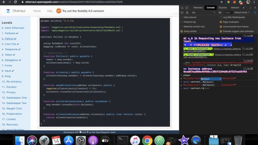Open QuickTime Player in dock
258x145 pixels.
(x=196, y=141)
